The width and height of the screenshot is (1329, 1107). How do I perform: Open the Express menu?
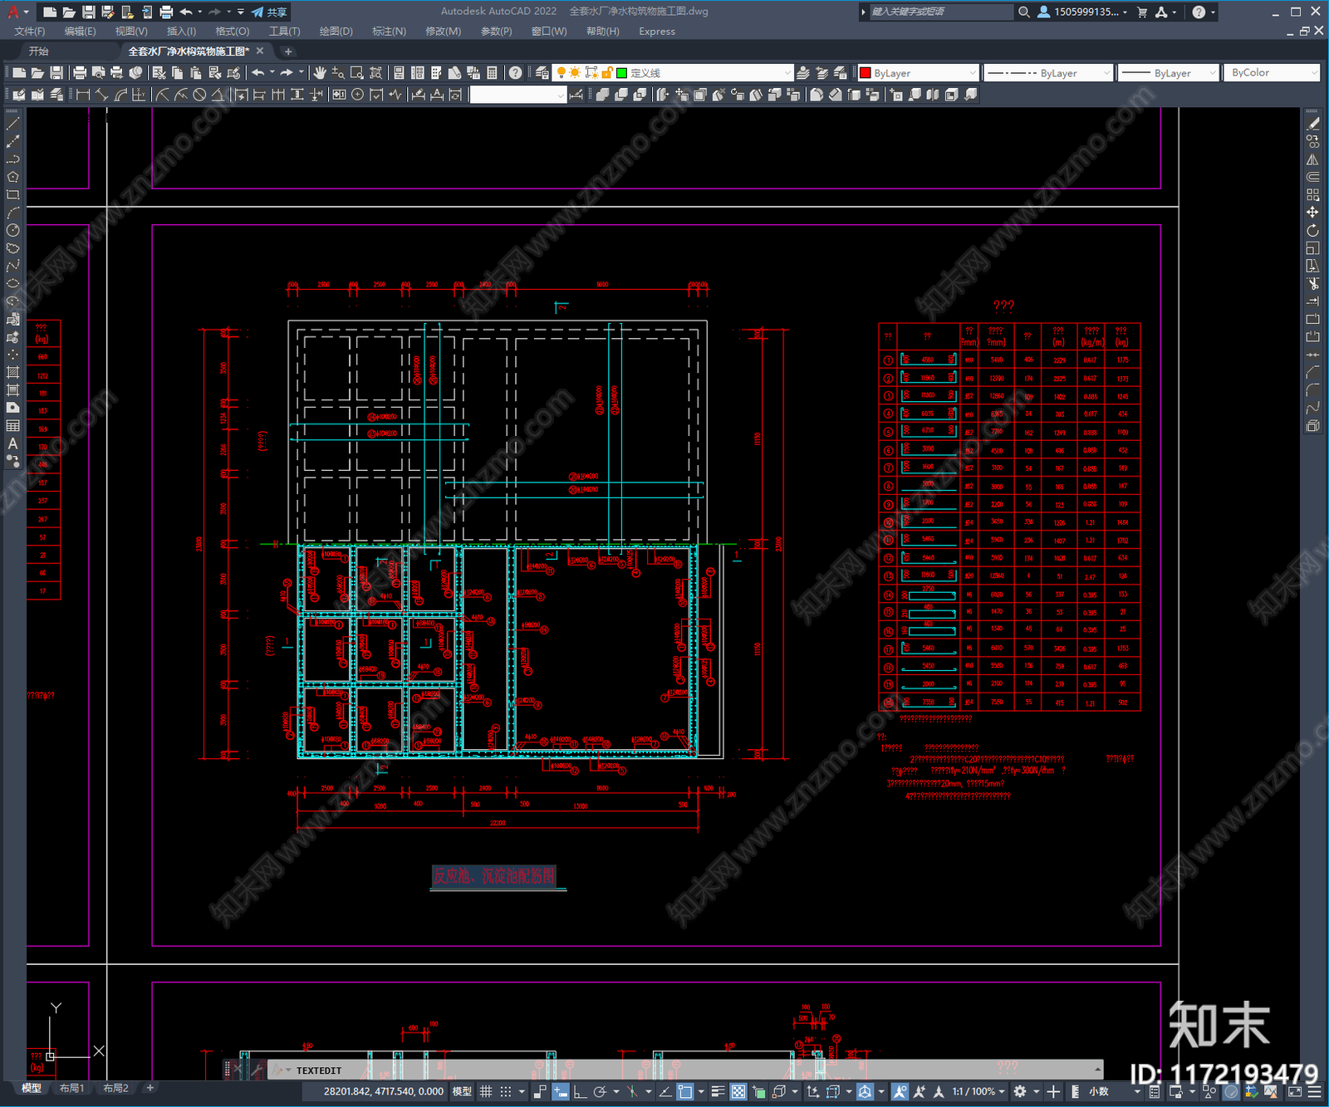click(x=657, y=32)
